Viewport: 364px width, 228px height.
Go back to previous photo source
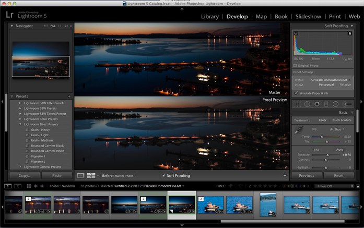click(36, 186)
